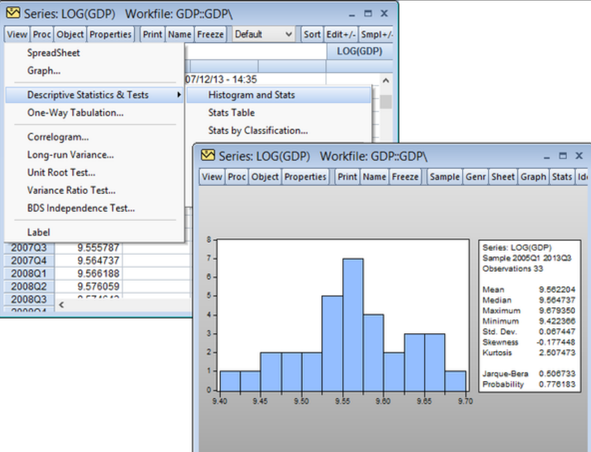Screen dimensions: 591x452
Task: Choose Unit Root Test... menu entry
Action: (x=94, y=172)
